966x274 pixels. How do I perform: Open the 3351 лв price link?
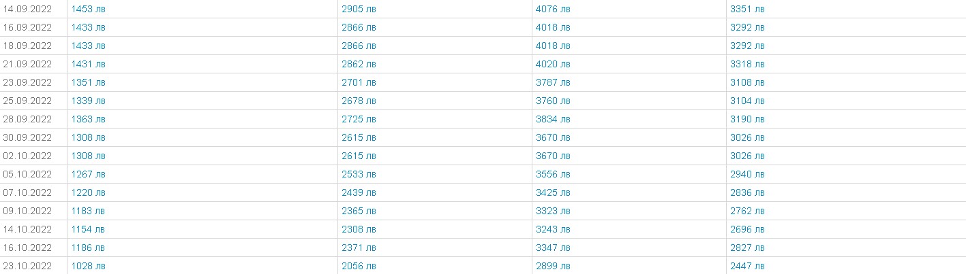(x=747, y=10)
